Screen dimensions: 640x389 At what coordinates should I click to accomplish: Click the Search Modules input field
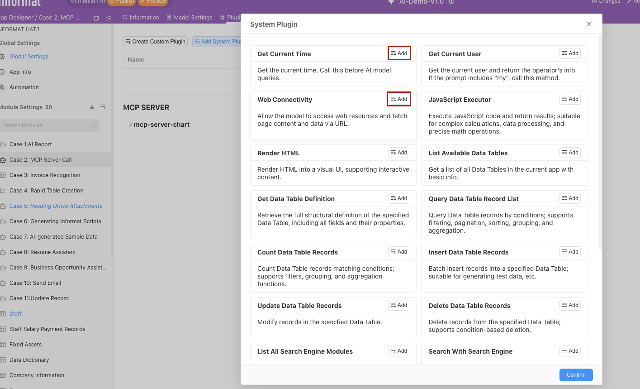pos(45,125)
